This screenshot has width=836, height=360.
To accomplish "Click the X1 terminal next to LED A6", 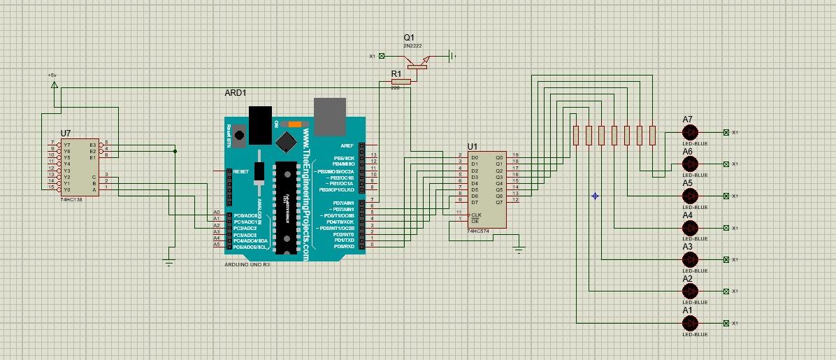I will tap(726, 164).
